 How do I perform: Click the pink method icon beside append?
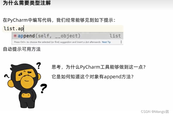(15, 36)
